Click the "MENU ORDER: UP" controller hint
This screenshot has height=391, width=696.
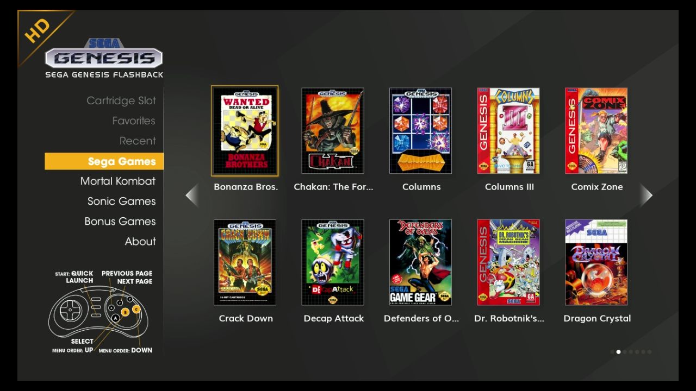[x=73, y=350]
